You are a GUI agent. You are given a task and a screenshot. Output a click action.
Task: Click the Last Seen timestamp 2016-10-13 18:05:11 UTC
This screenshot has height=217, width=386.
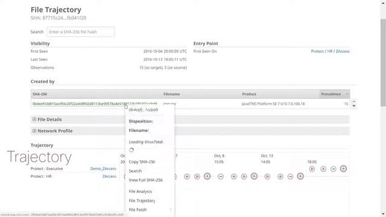(165, 59)
